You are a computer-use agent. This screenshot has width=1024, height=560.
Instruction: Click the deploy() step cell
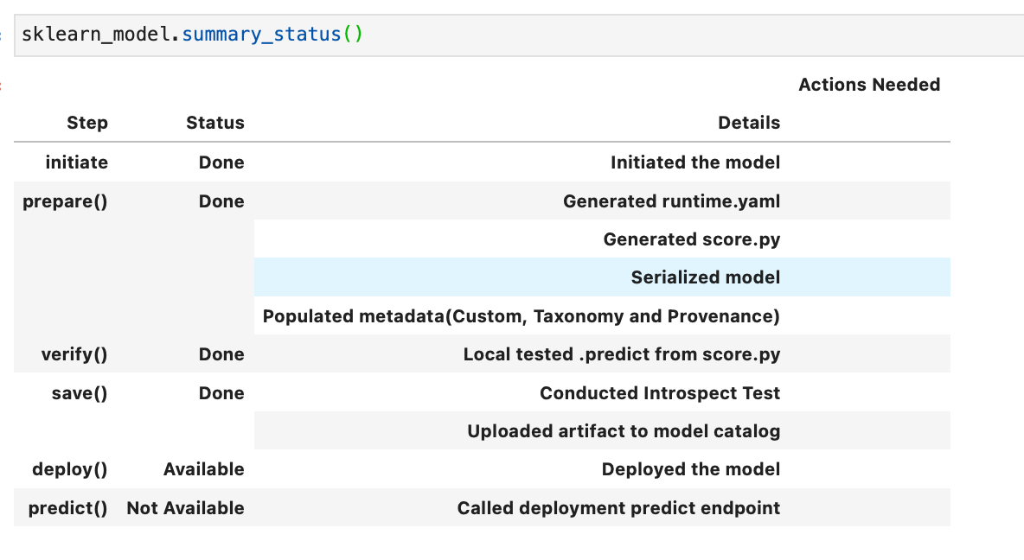(x=69, y=469)
